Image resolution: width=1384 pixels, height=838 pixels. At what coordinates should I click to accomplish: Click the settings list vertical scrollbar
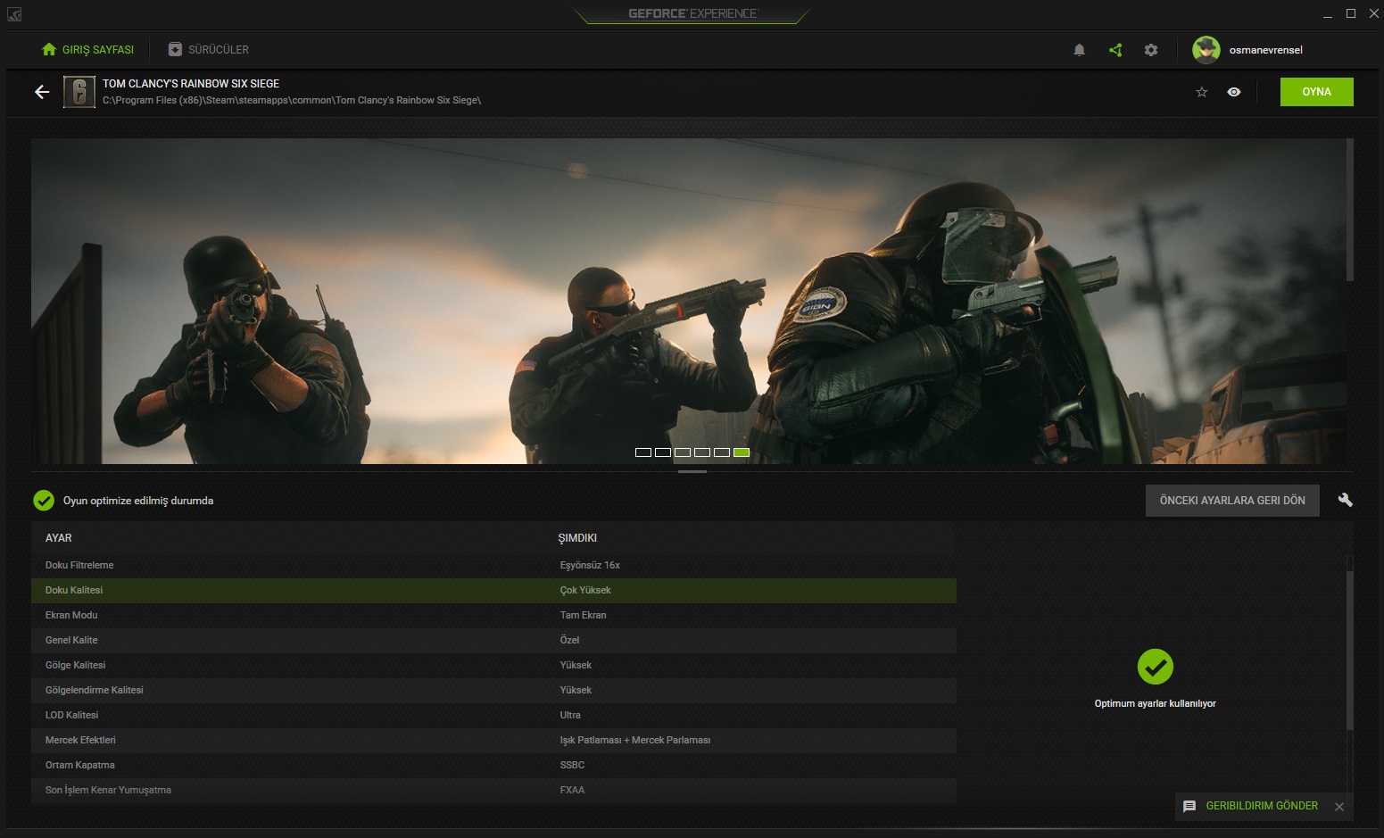click(1349, 651)
